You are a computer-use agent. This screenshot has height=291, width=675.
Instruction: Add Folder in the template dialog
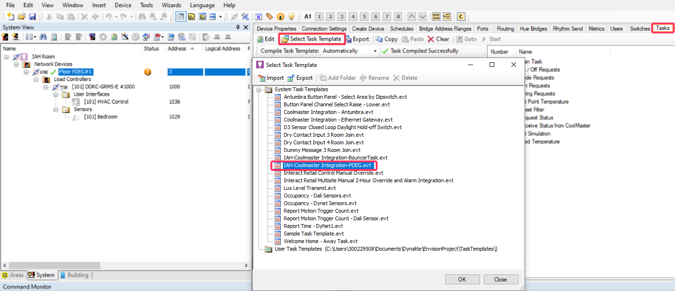pyautogui.click(x=337, y=77)
